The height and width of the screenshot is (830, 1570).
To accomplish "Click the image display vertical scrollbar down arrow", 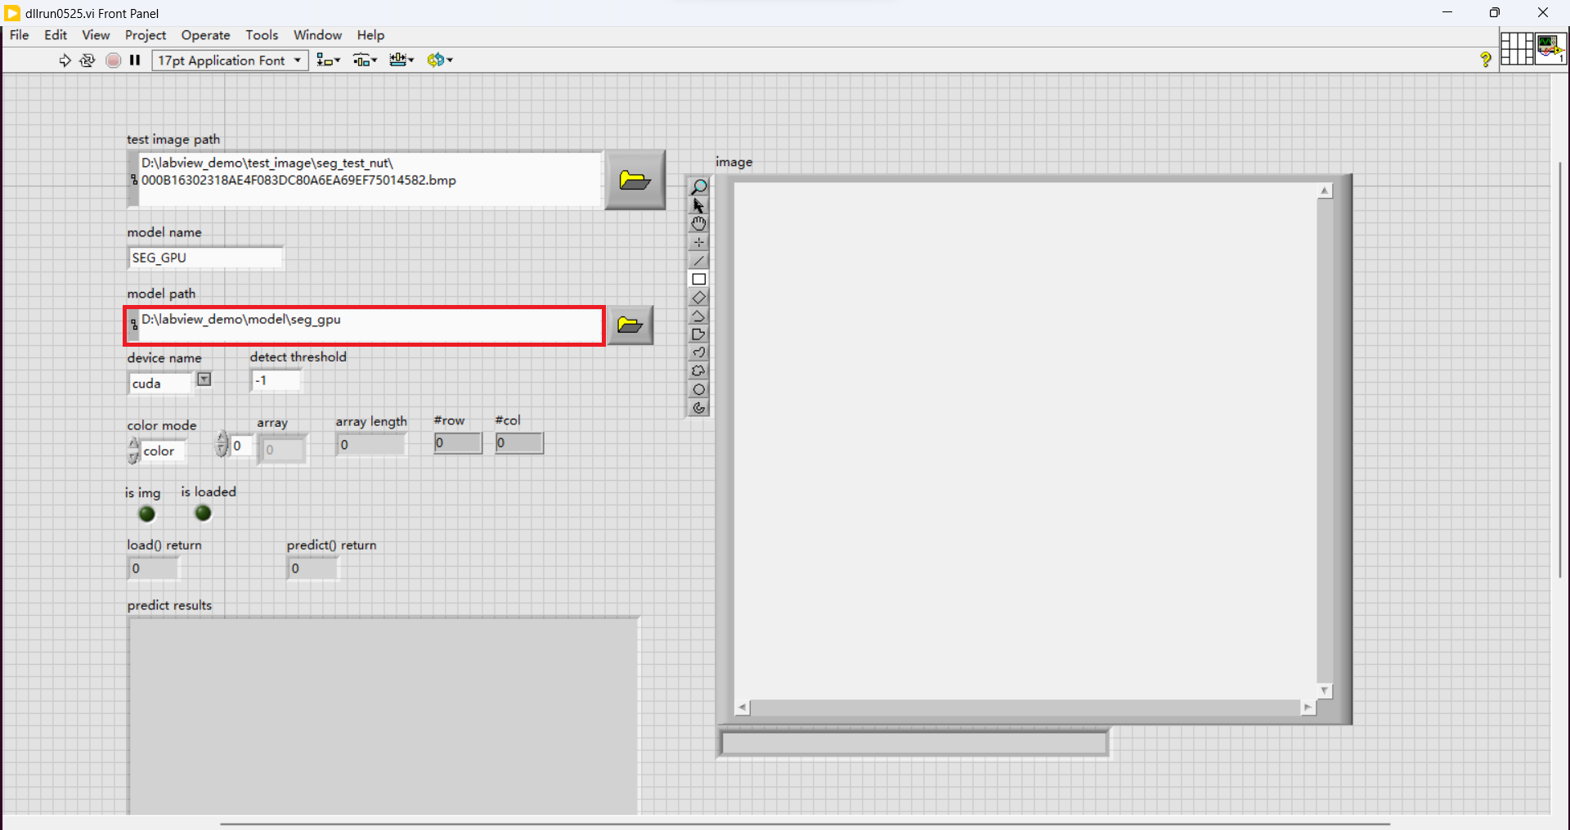I will point(1325,691).
